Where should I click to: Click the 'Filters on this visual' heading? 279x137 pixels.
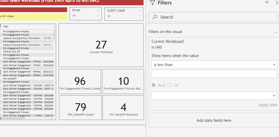coord(165,32)
